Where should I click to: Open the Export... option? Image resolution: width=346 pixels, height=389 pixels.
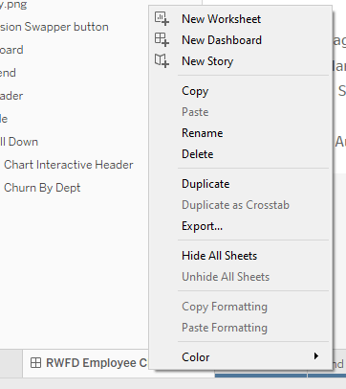click(240, 226)
